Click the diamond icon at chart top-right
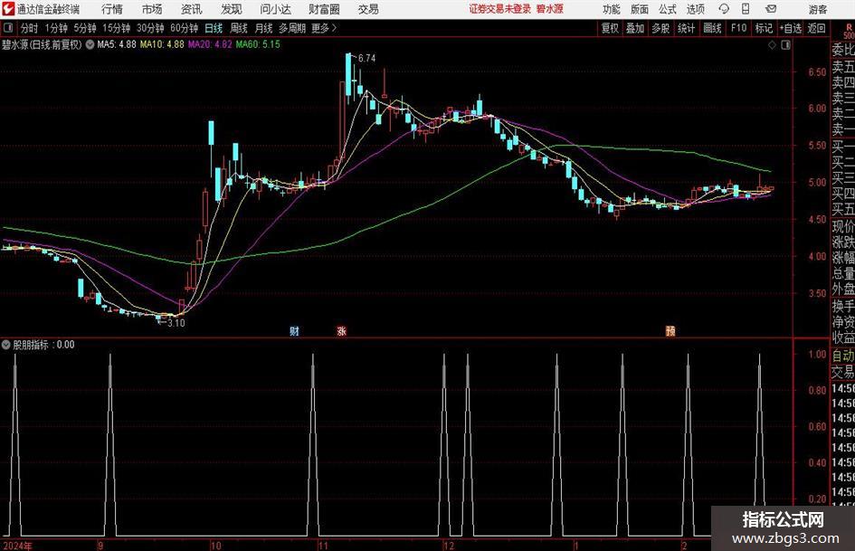 [x=772, y=45]
